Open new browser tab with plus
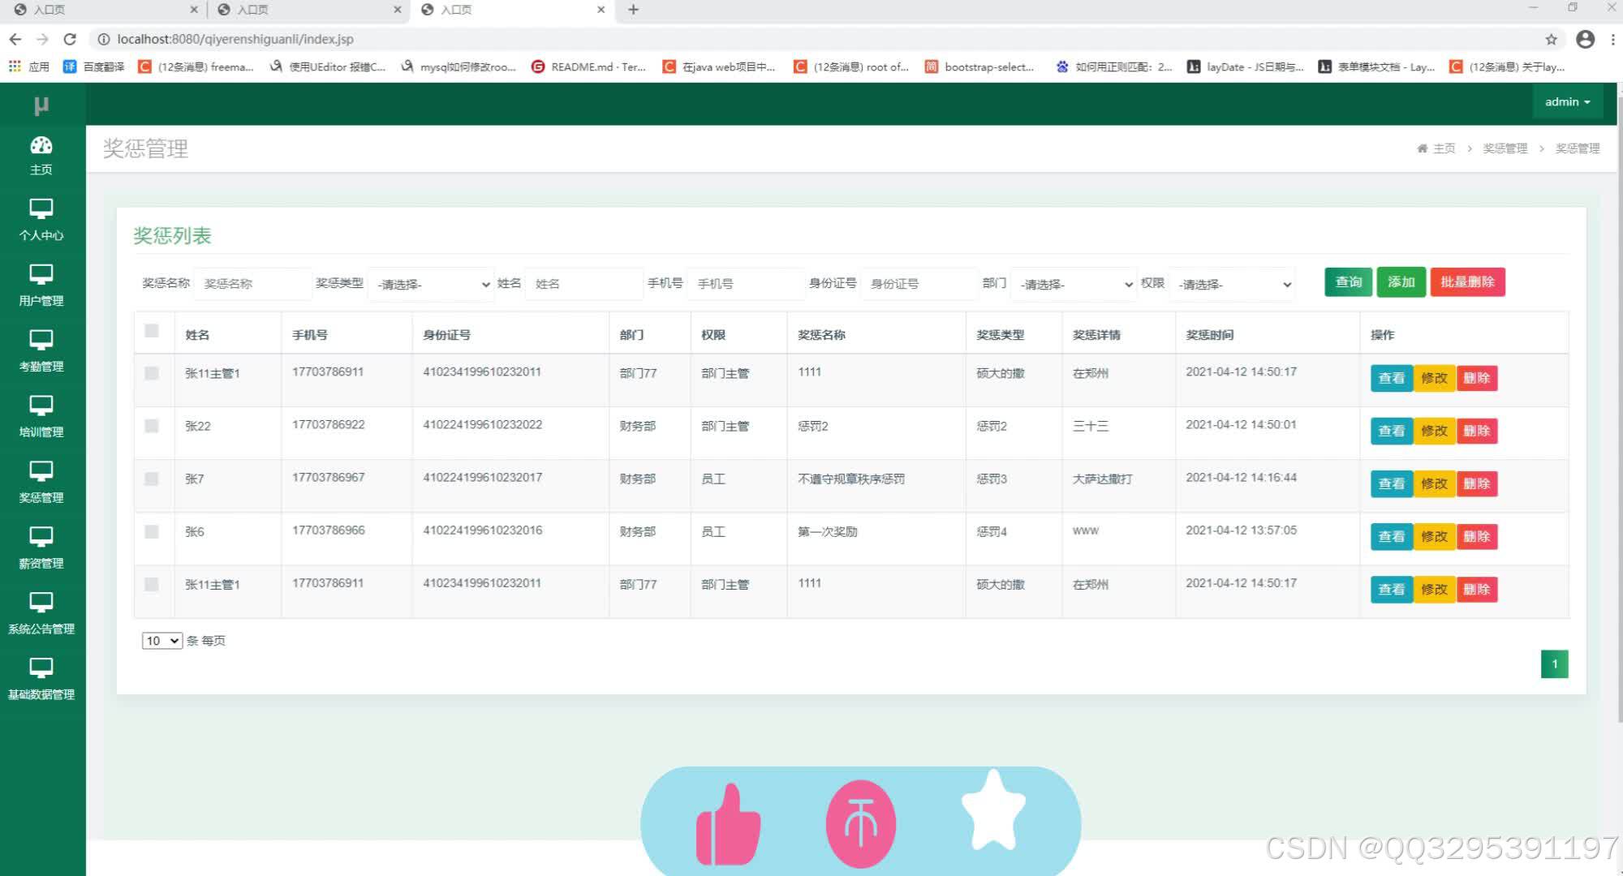This screenshot has width=1623, height=876. click(x=634, y=10)
